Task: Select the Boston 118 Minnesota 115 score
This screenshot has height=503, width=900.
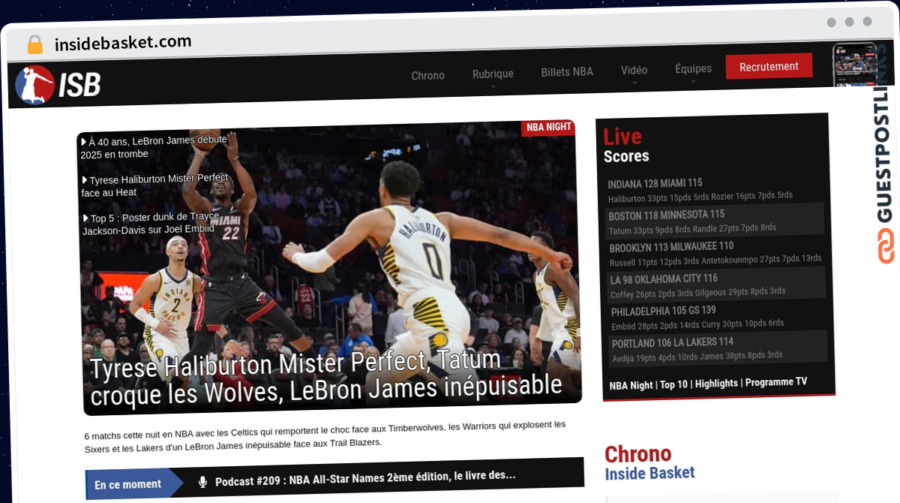Action: tap(666, 215)
